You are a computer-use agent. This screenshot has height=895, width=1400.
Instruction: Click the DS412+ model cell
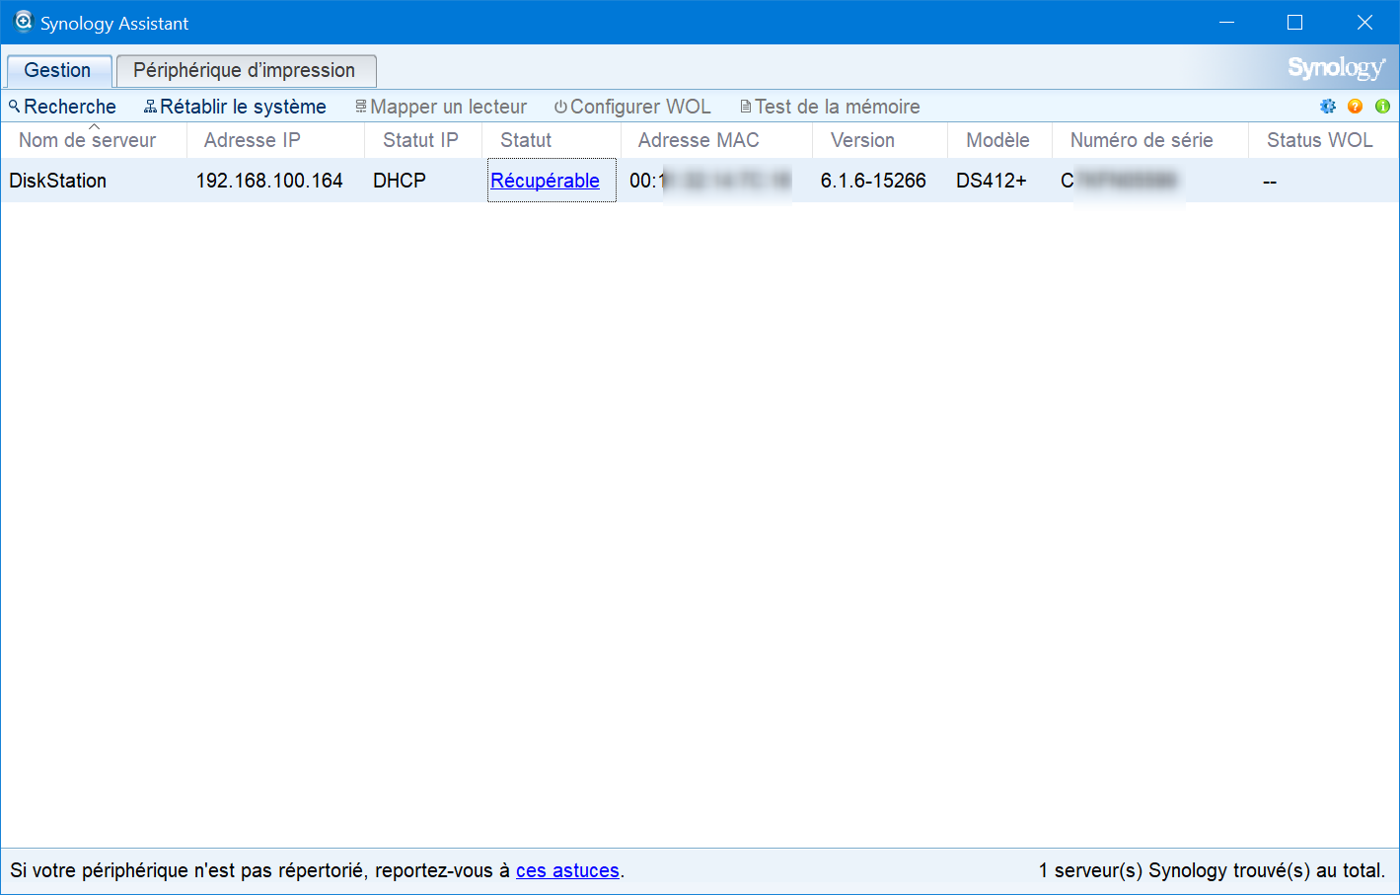coord(992,181)
